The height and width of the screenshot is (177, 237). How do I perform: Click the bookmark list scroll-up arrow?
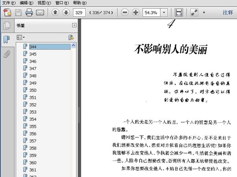pyautogui.click(x=73, y=45)
